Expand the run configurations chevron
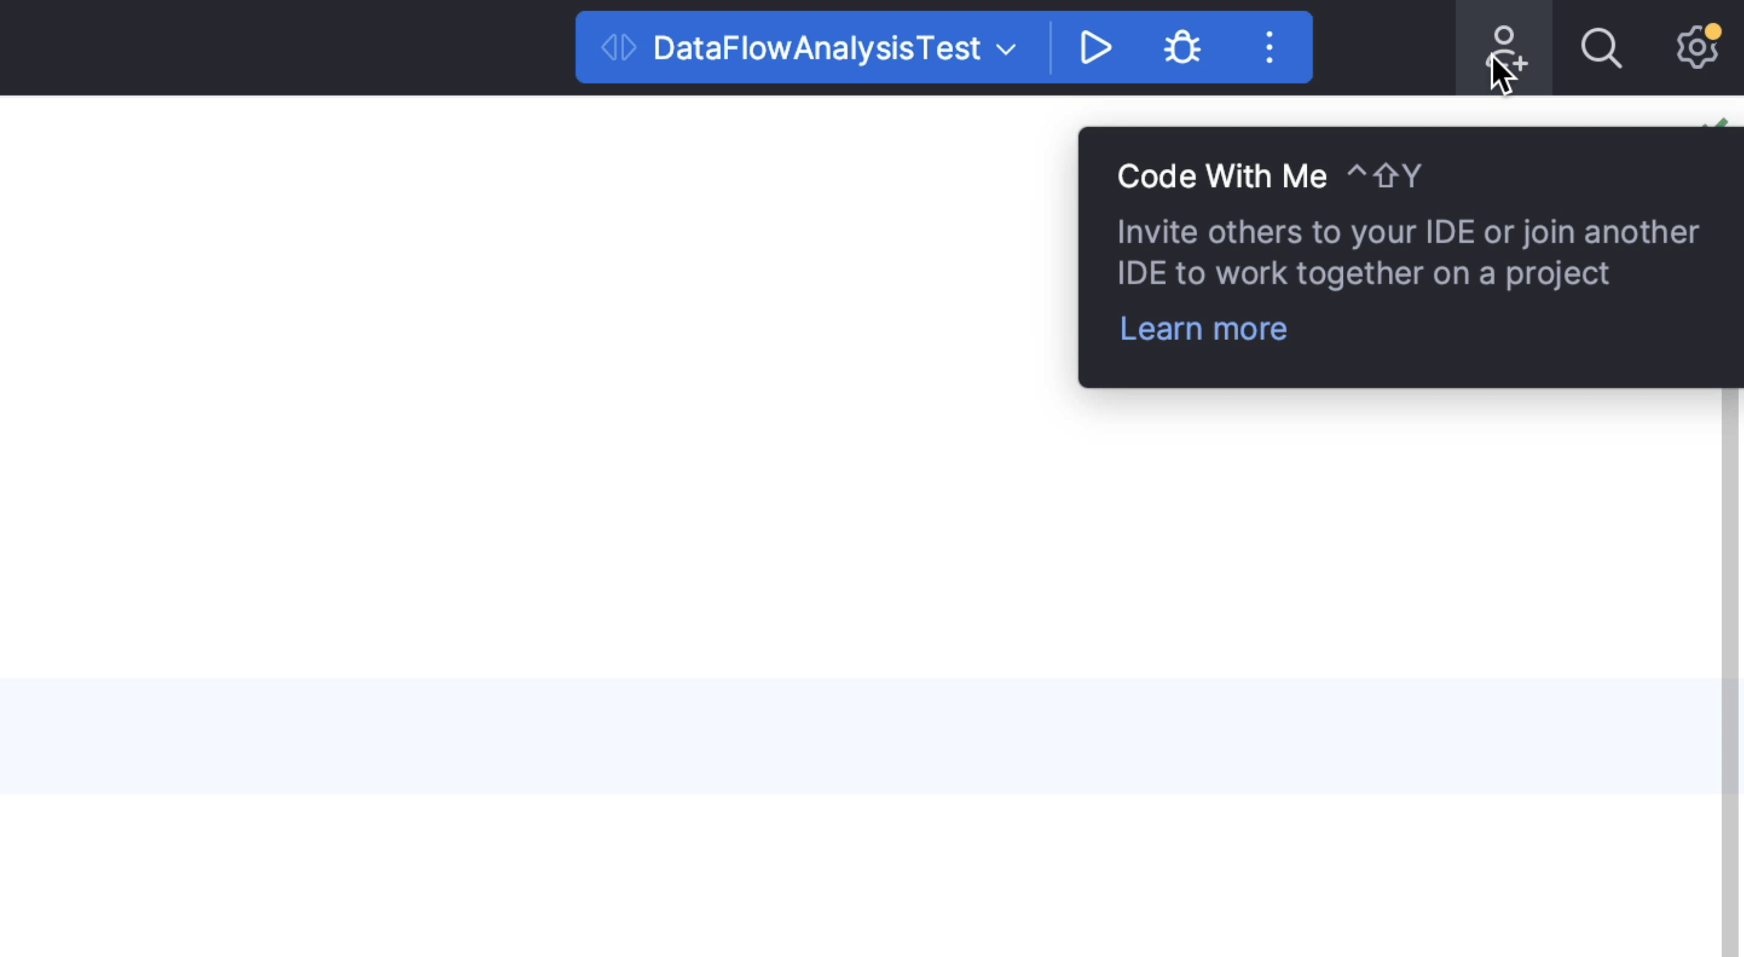 coord(1006,49)
